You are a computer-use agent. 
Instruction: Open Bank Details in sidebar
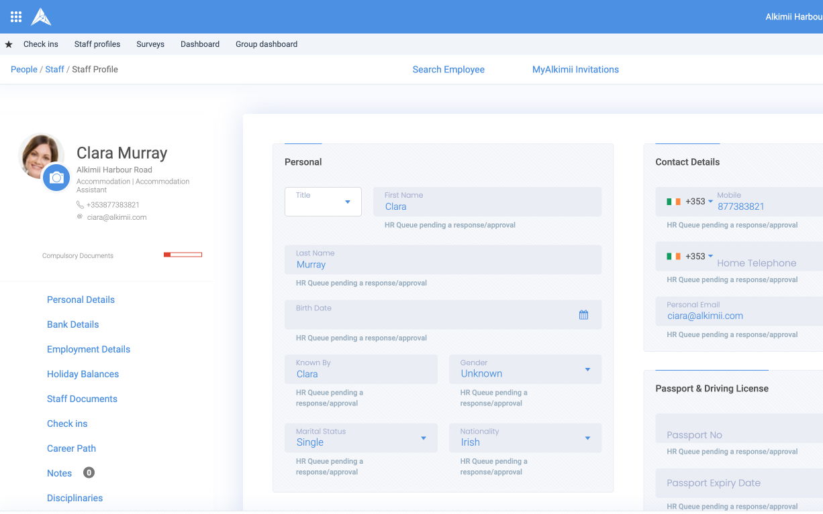click(72, 324)
